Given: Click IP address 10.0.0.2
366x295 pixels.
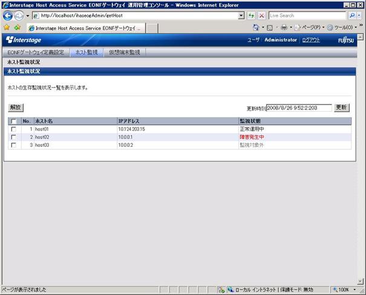Looking at the screenshot, I should (x=126, y=145).
